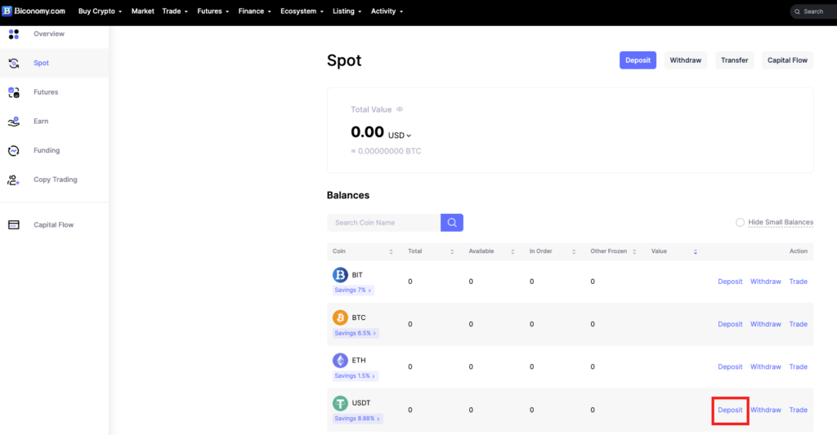Screen dimensions: 837x435
Task: Click the ≈ 0.00000000 BTC value
Action: (x=386, y=151)
